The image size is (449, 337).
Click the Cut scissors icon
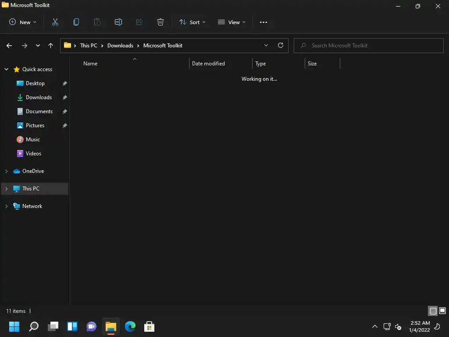tap(55, 22)
